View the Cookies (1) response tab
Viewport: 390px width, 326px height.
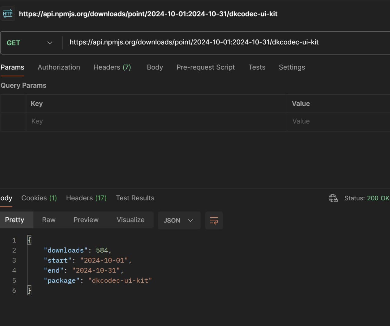[x=39, y=198]
